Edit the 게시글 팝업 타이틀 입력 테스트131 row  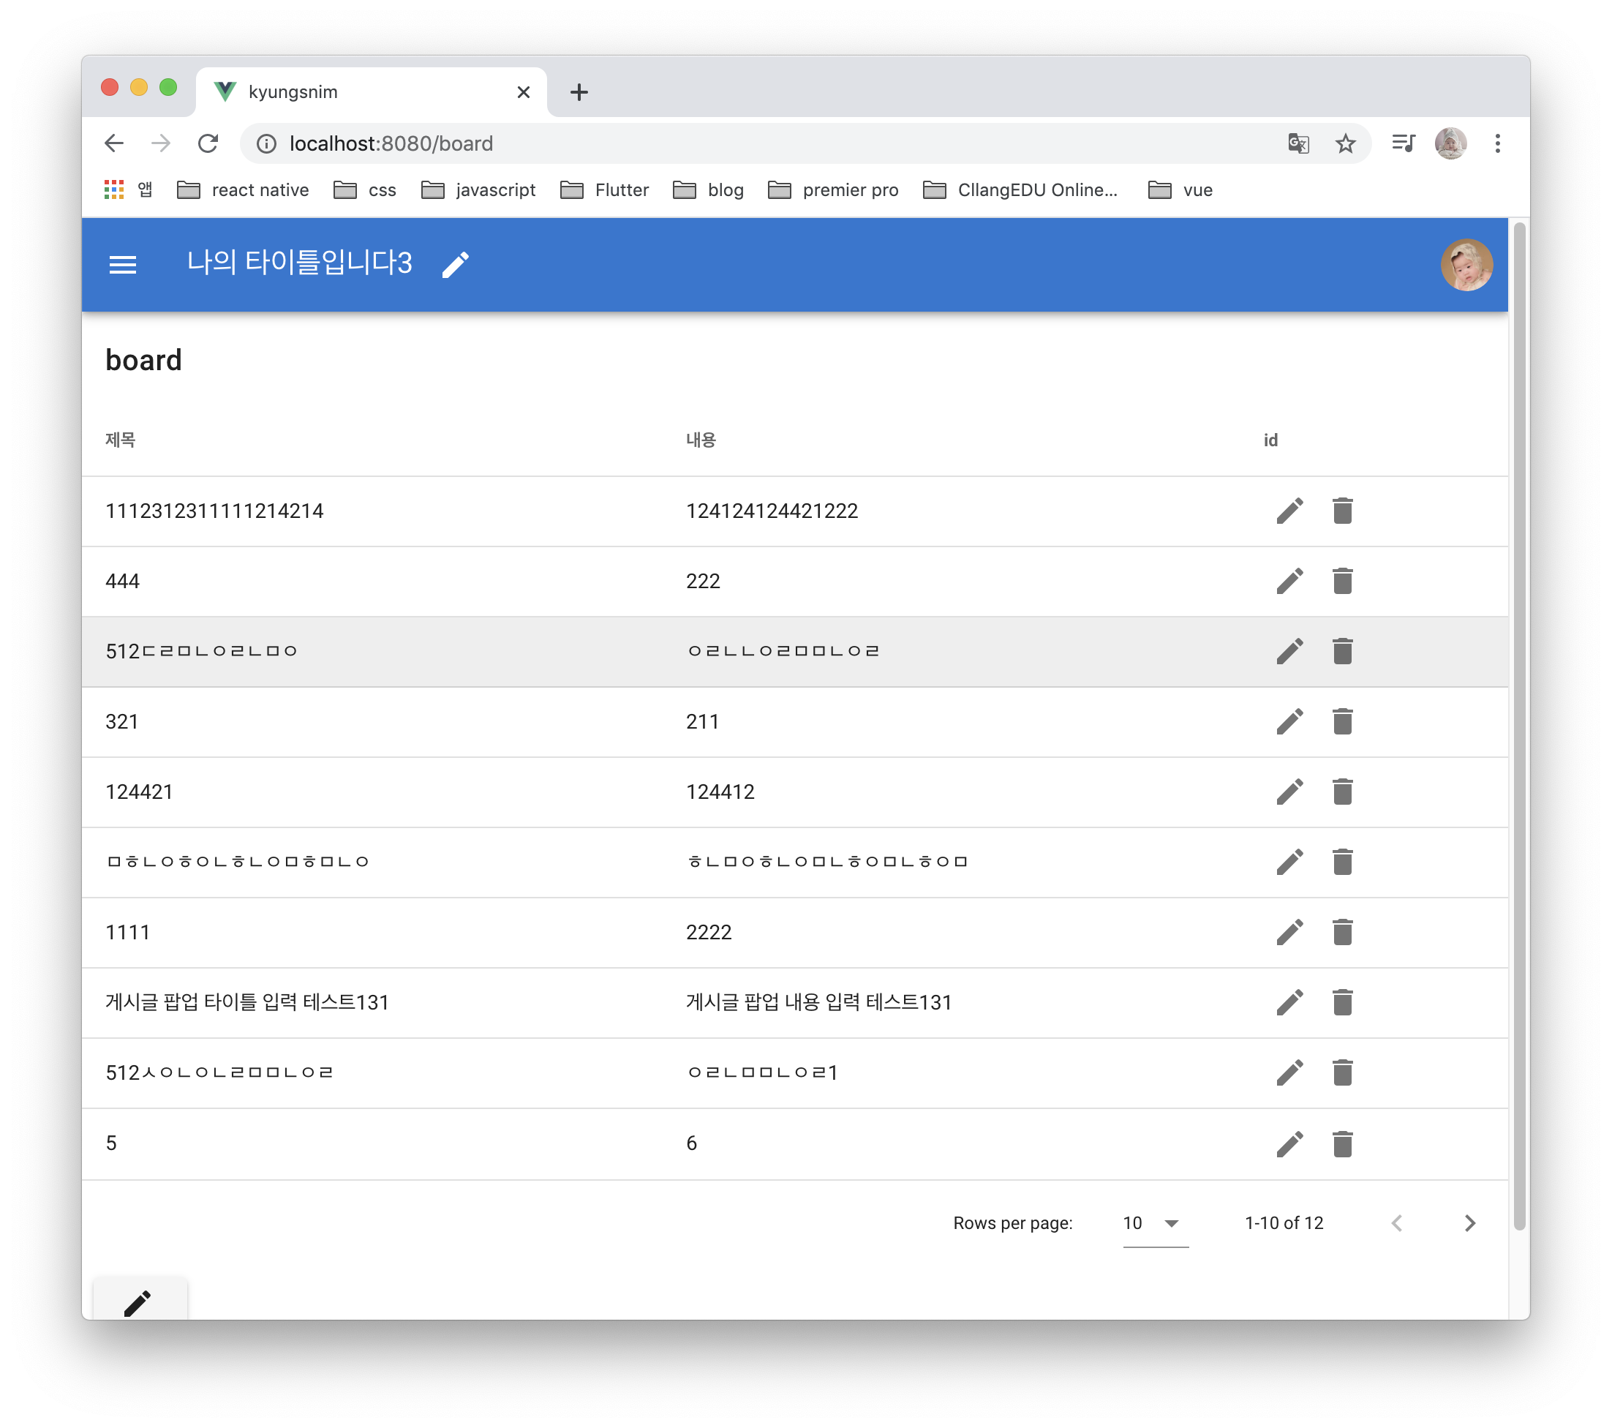(x=1289, y=1003)
